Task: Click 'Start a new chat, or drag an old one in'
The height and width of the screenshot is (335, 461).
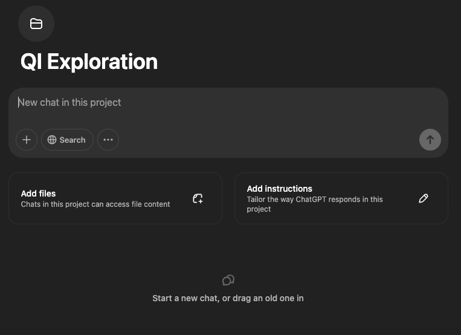Action: 228,298
